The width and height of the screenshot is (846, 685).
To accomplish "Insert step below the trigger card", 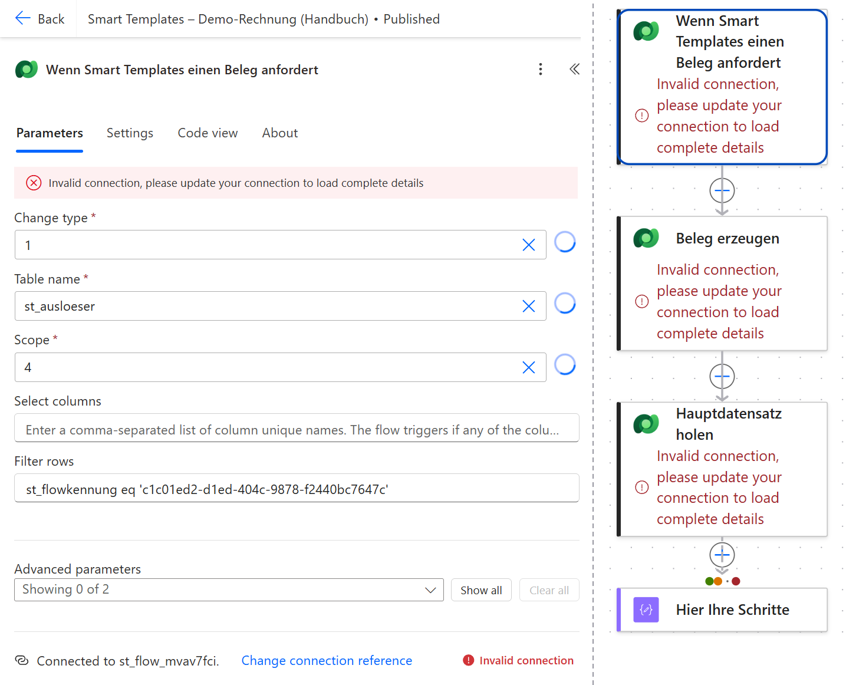I will [x=722, y=190].
